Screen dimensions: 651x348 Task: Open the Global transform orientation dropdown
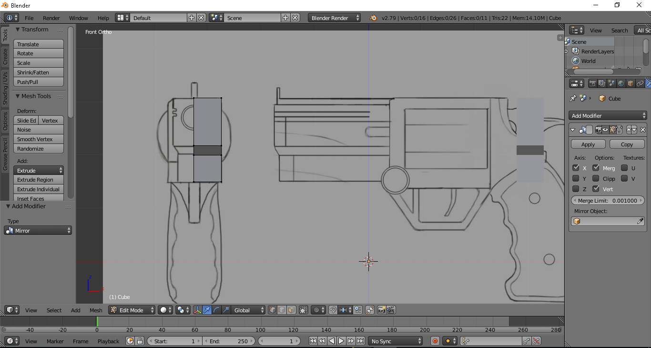click(243, 310)
